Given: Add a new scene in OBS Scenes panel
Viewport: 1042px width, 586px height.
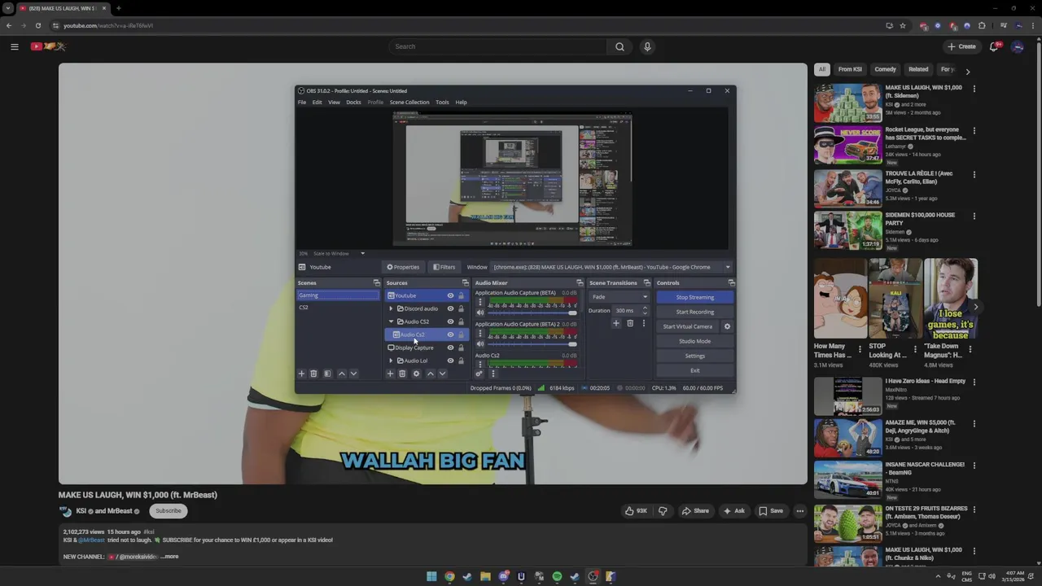Looking at the screenshot, I should 301,374.
